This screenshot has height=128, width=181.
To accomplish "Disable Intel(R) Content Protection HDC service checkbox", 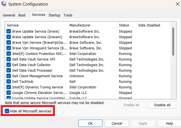I will [x=9, y=54].
